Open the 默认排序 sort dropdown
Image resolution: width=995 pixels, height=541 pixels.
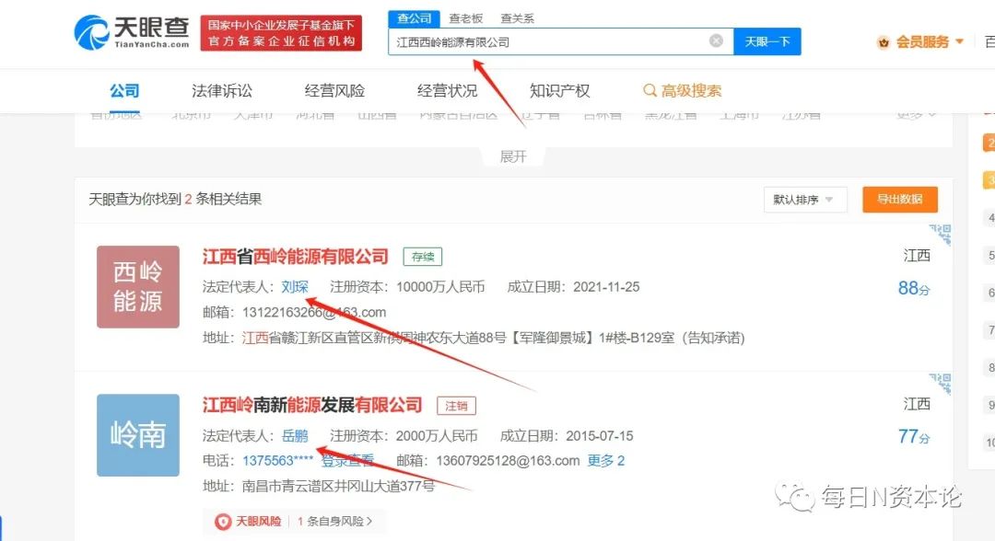point(805,200)
